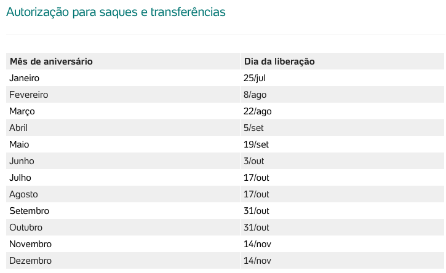Click the '19/set' release date
The image size is (446, 273).
coord(256,144)
